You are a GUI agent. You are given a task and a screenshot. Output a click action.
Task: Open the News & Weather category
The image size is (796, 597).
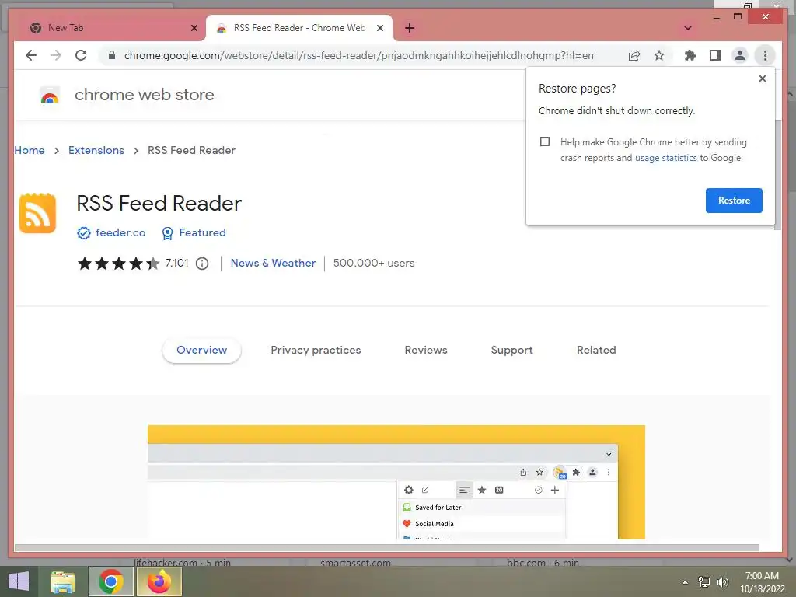tap(273, 263)
